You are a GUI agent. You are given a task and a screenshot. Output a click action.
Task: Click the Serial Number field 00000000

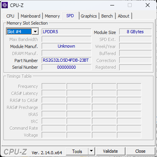point(67,67)
